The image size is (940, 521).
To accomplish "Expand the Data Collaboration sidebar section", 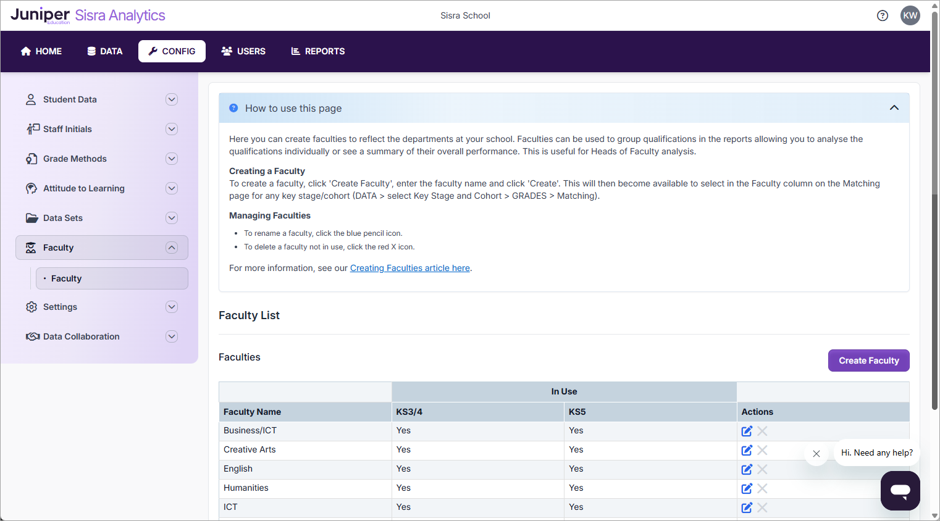I will [x=172, y=336].
